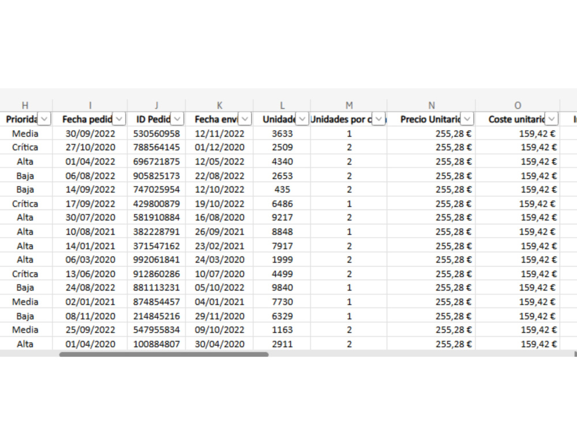Open the Precio Unitario filter dropdown

point(467,119)
